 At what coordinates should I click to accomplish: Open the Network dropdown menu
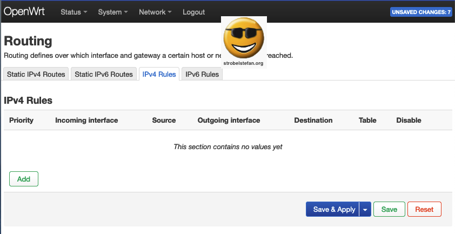click(x=155, y=12)
